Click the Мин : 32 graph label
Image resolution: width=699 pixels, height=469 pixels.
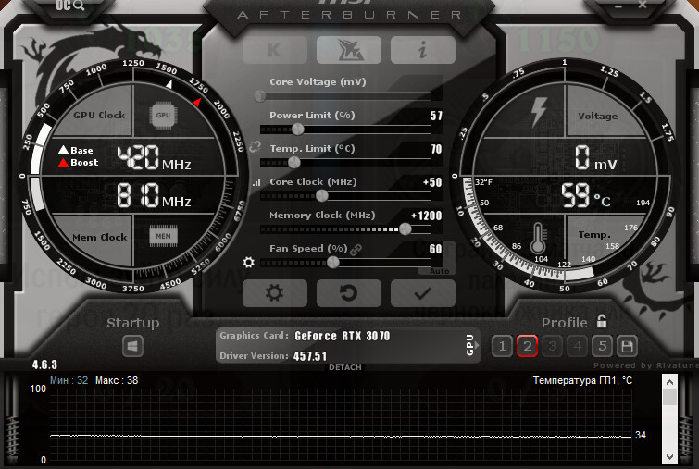[x=69, y=380]
